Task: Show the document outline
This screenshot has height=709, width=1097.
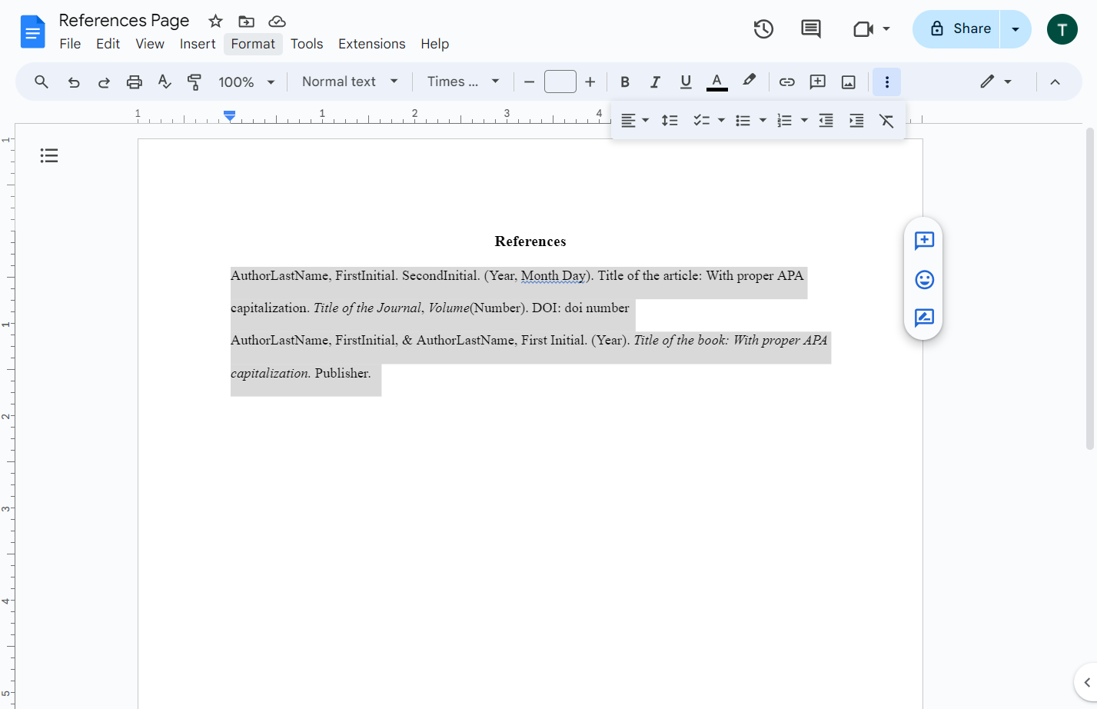Action: coord(49,156)
